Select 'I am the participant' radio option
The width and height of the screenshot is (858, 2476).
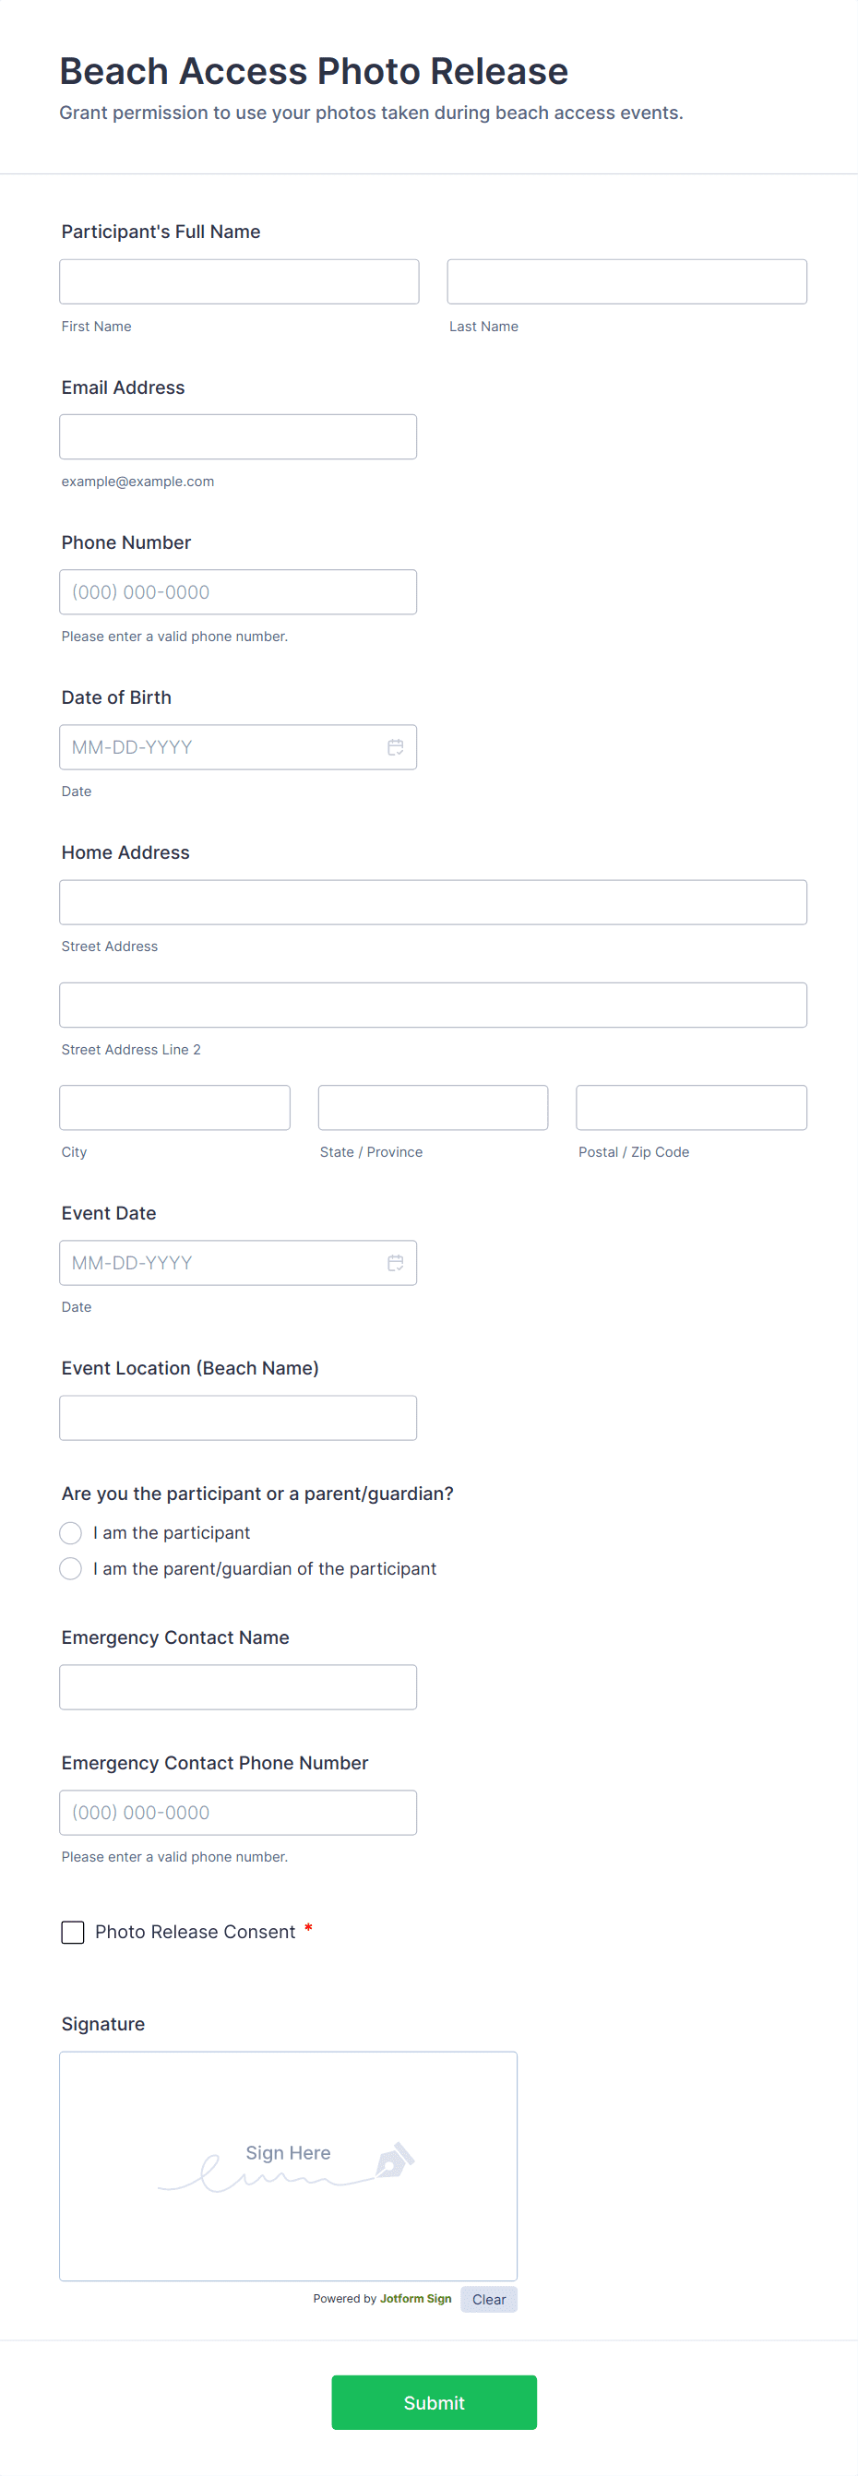(71, 1532)
